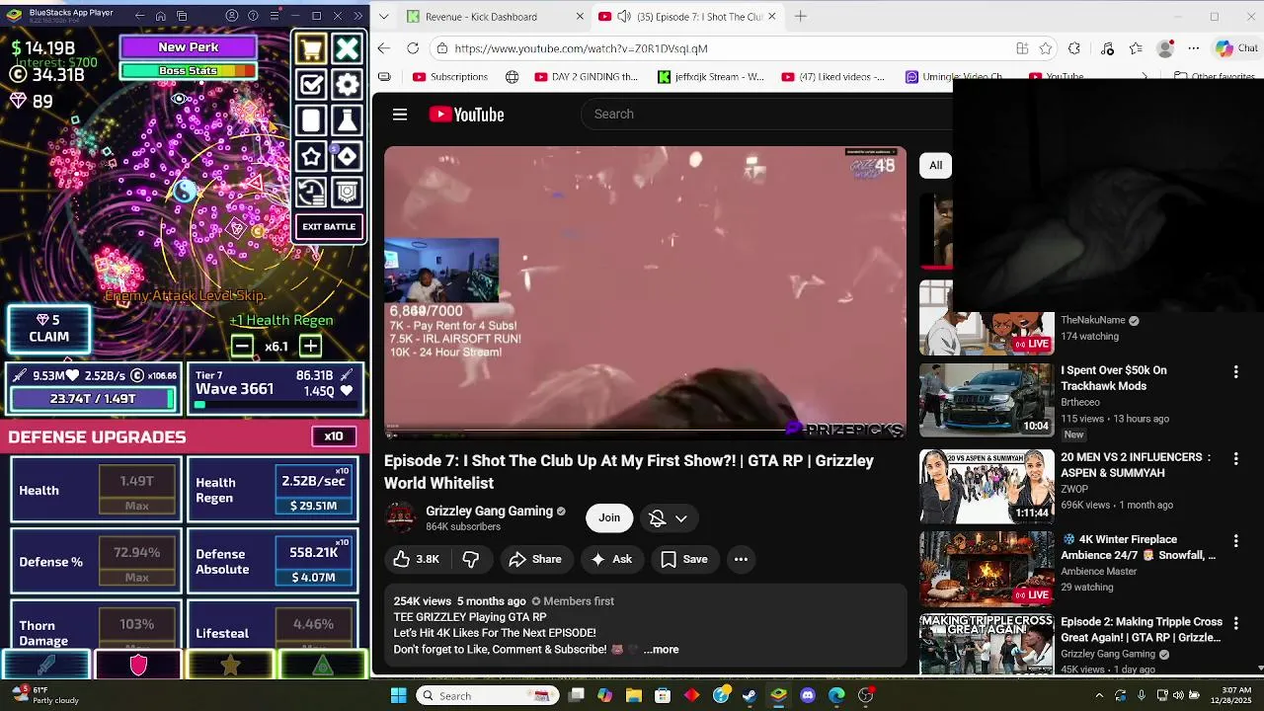1264x711 pixels.
Task: Open options for 4K Winter Fireplace video
Action: coord(1235,541)
